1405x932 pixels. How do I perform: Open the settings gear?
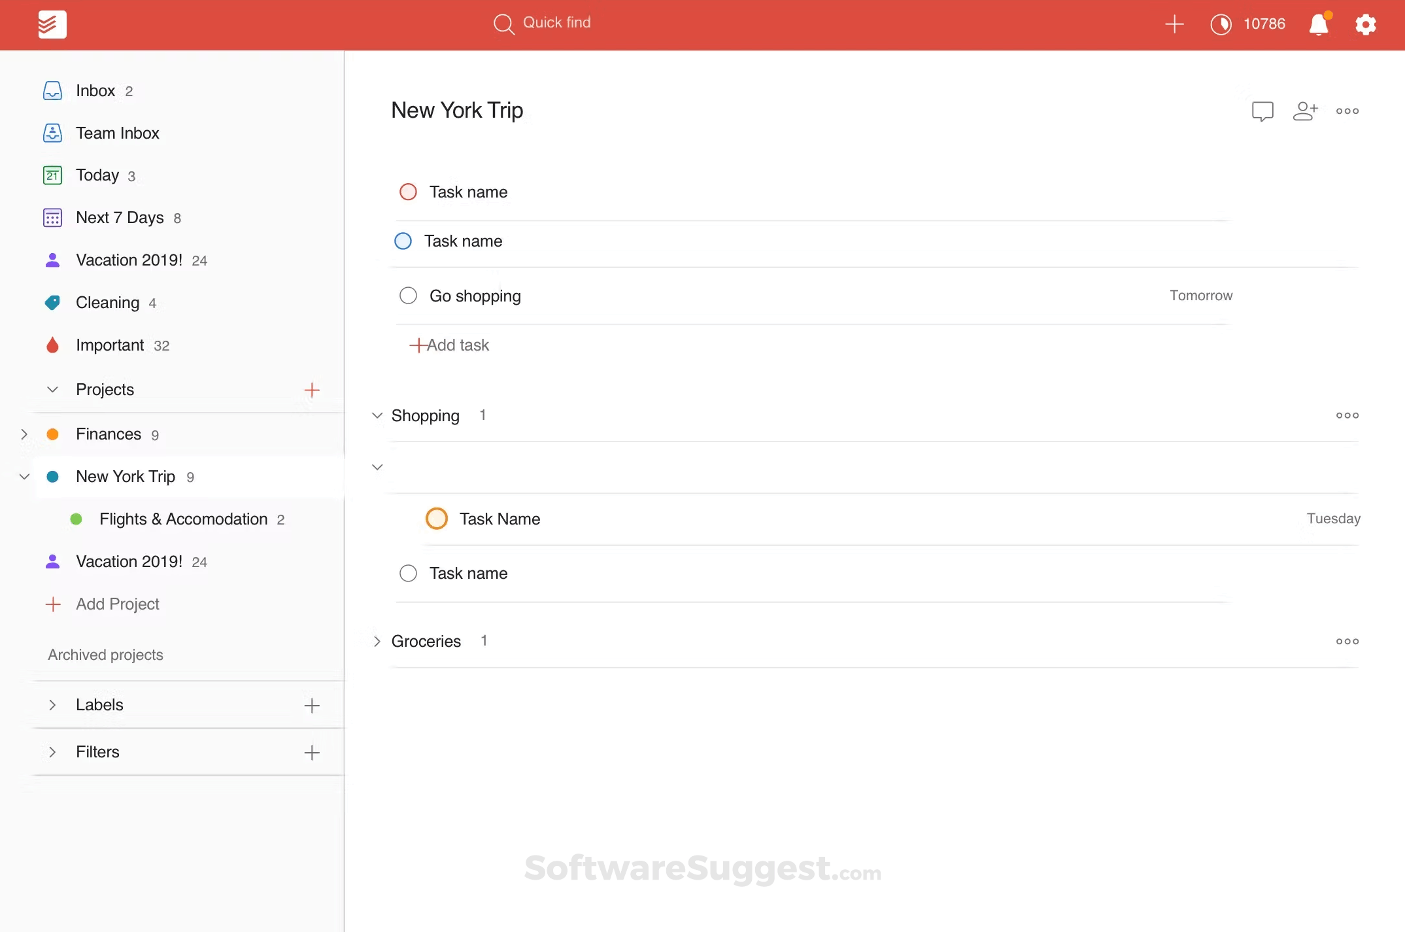1366,24
